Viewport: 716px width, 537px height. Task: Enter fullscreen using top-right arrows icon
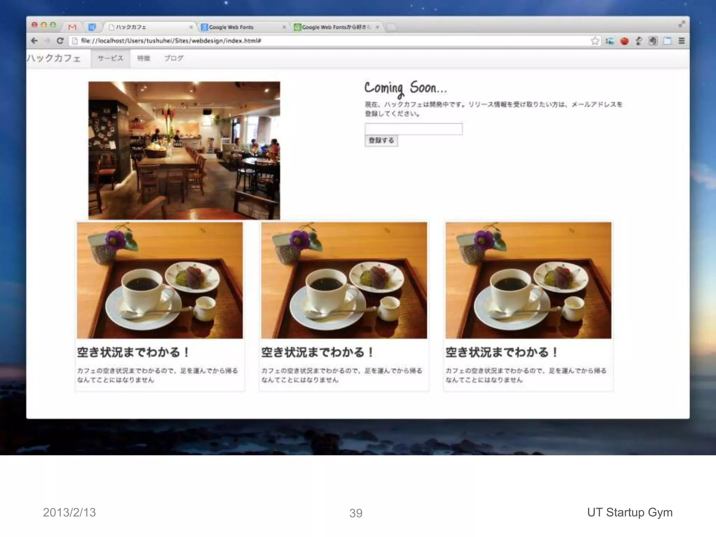[682, 24]
